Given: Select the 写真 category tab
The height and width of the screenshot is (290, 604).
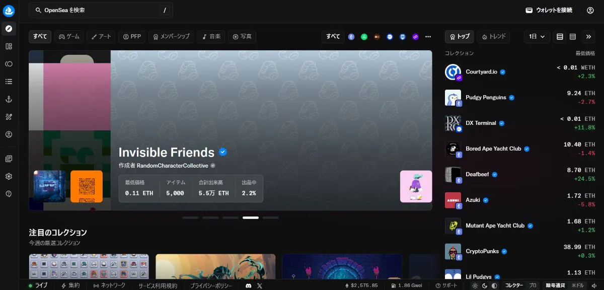Looking at the screenshot, I should tap(242, 37).
